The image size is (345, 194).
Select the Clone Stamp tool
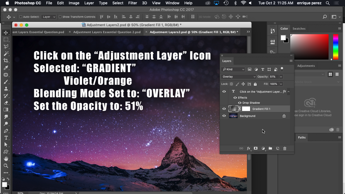(x=6, y=89)
